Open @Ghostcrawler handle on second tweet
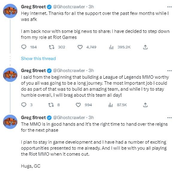Image resolution: width=176 pixels, height=172 pixels. point(69,71)
